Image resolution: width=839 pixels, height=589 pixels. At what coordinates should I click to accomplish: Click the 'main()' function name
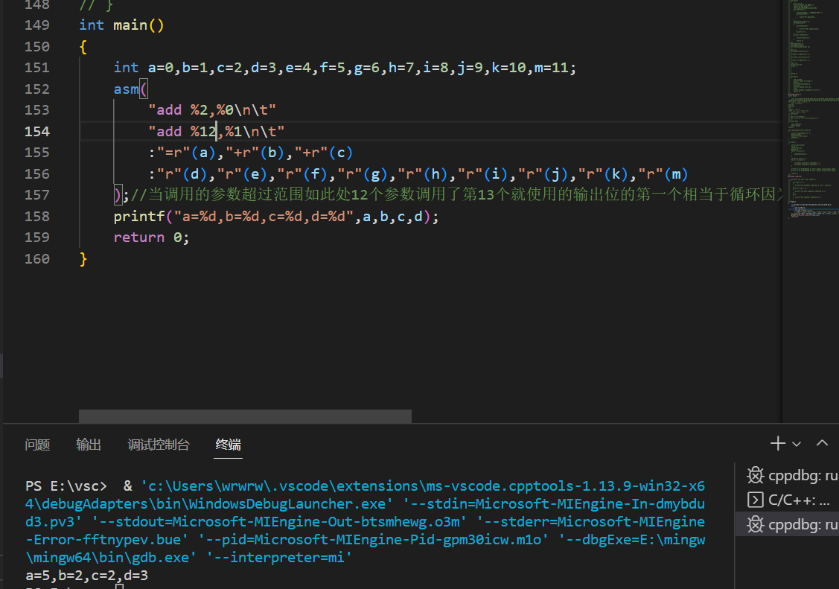tap(138, 25)
